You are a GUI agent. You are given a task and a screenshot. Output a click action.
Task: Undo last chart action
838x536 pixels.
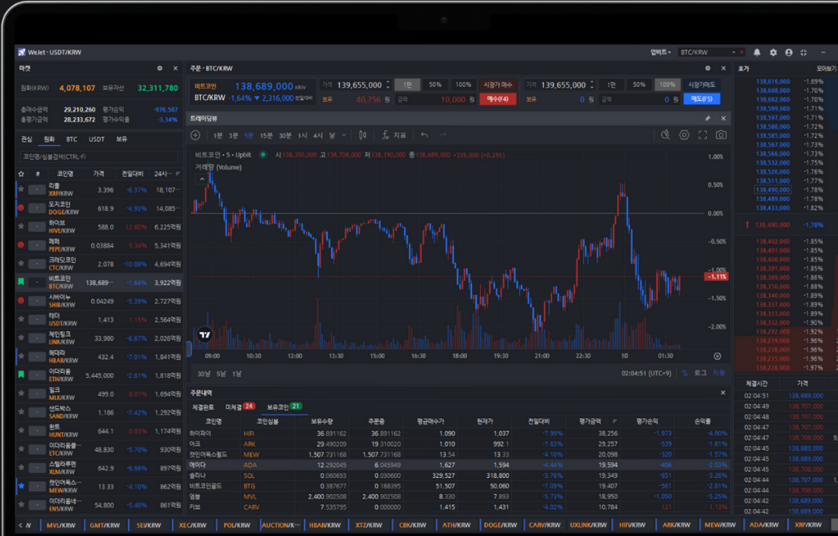424,135
